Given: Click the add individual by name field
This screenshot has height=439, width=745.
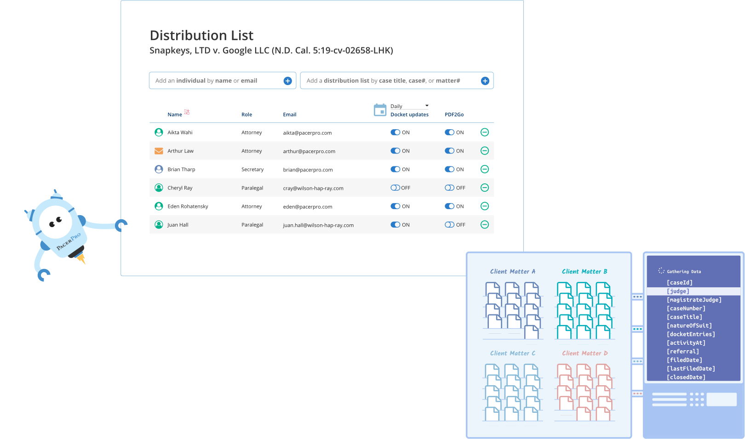Looking at the screenshot, I should [223, 80].
